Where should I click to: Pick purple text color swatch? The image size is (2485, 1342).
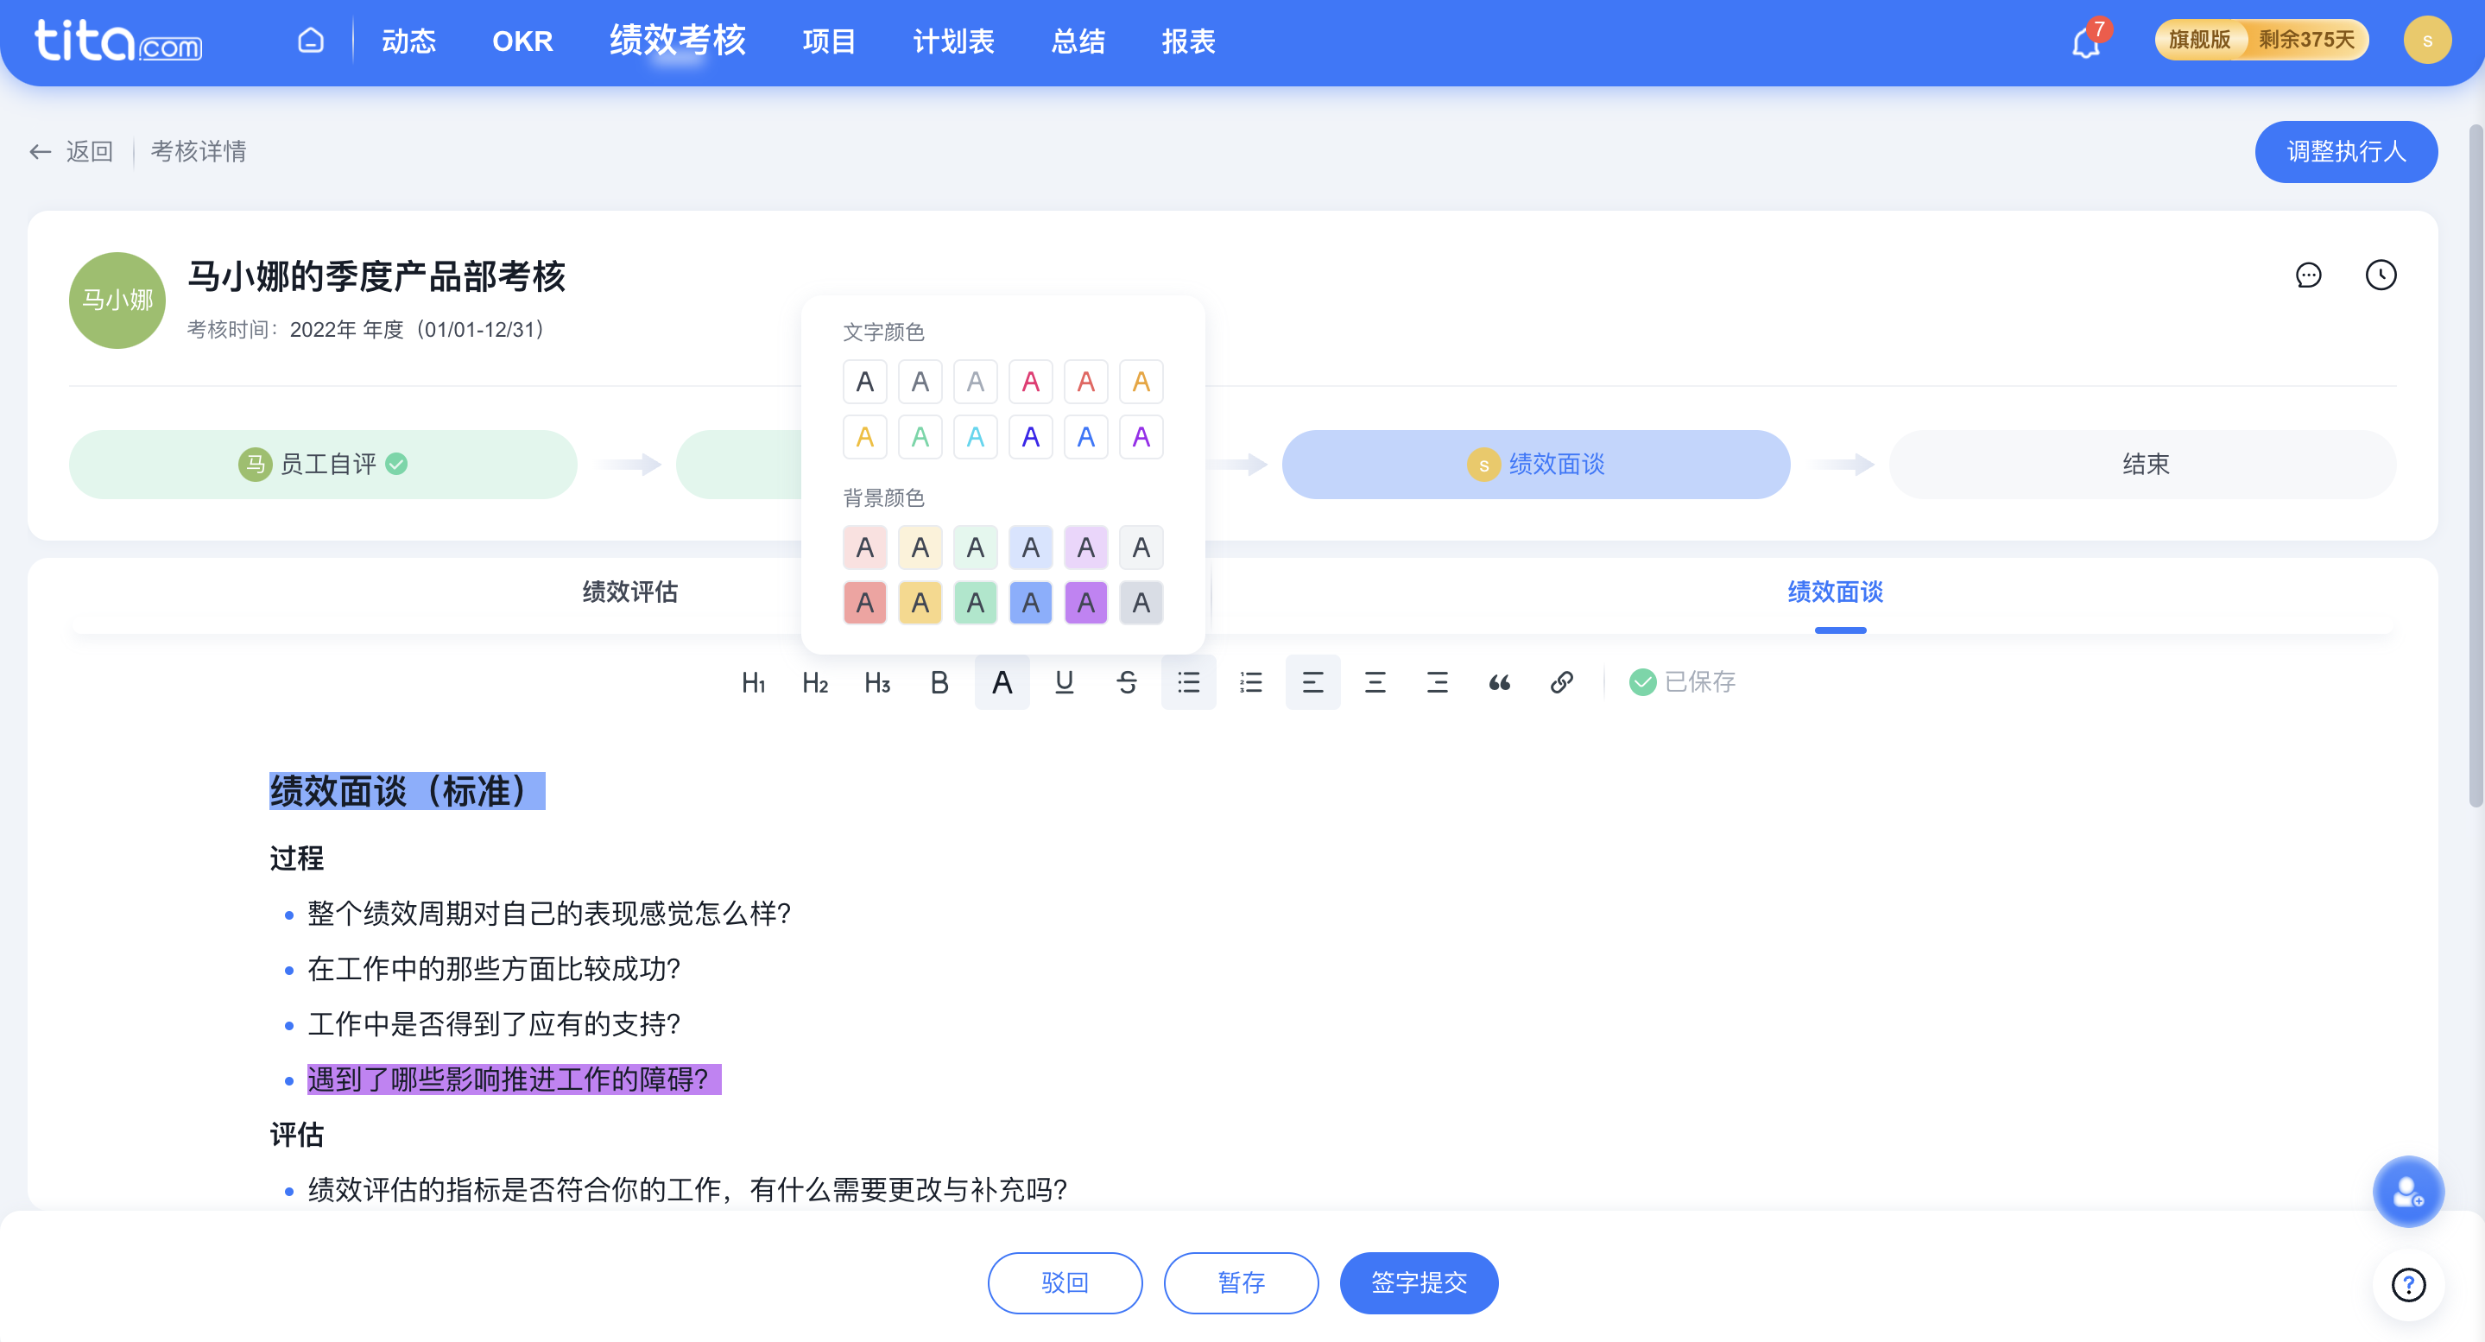pos(1141,437)
